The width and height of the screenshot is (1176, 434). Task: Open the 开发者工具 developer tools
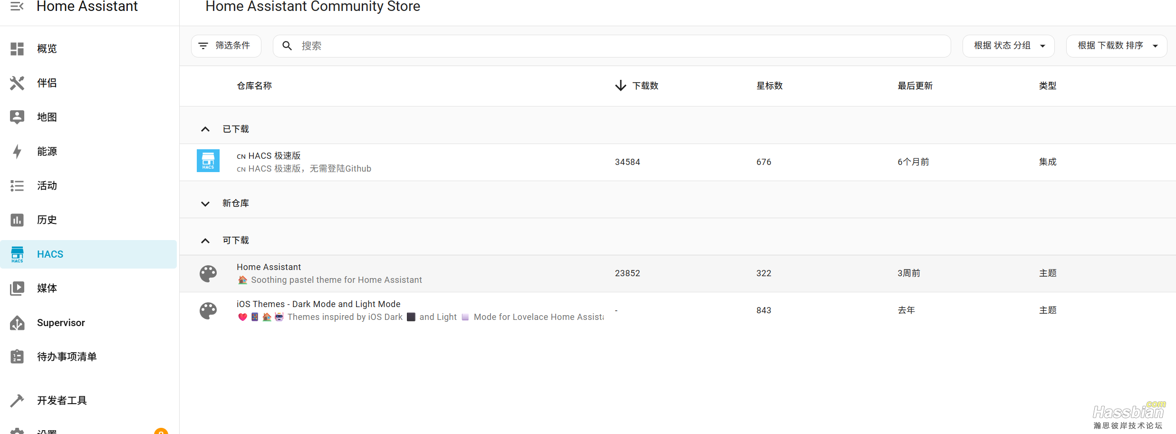tap(62, 400)
